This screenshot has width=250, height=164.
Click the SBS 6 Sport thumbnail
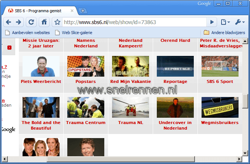220,66
